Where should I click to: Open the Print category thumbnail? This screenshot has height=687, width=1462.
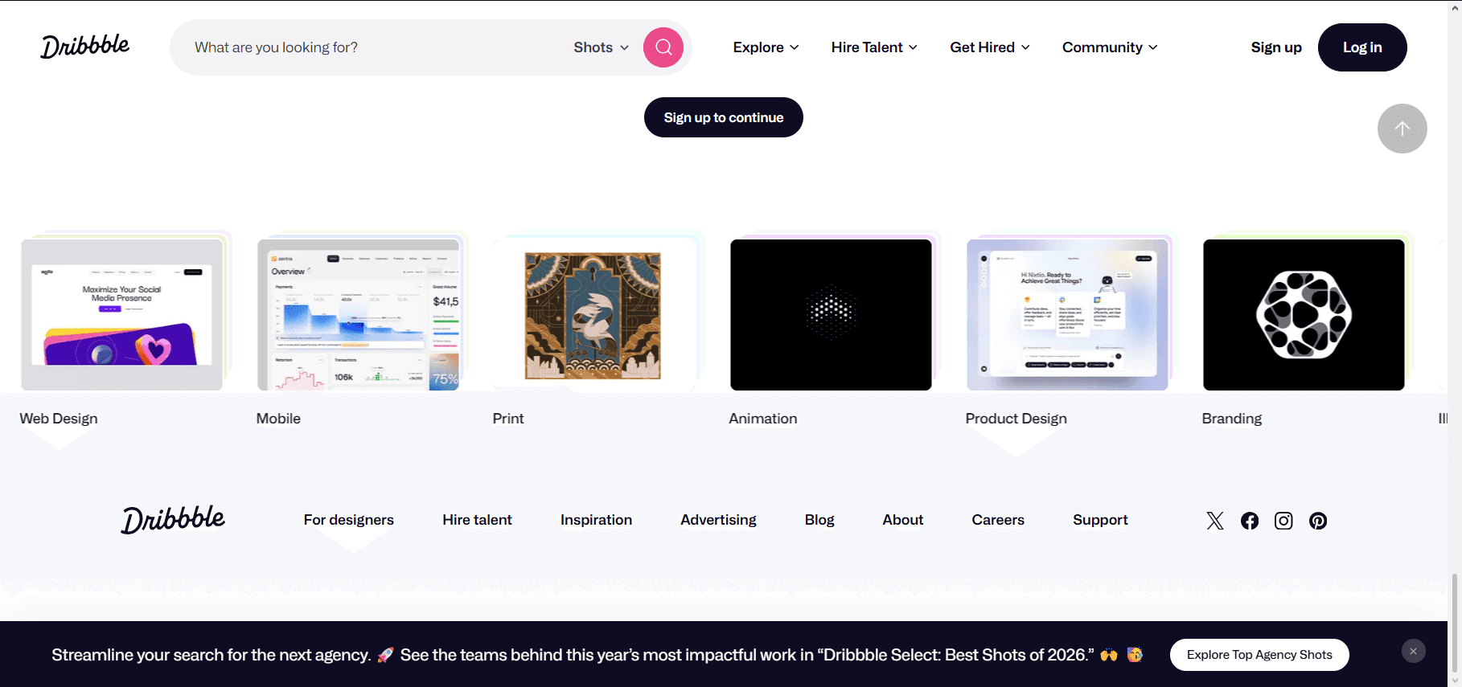pos(594,315)
